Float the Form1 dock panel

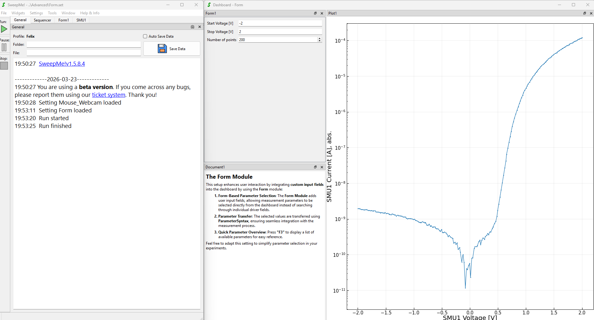tap(315, 13)
